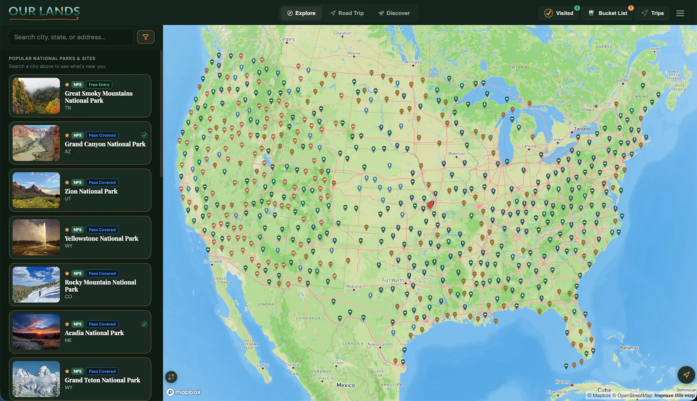The width and height of the screenshot is (697, 401).
Task: Open the filter options button
Action: (145, 37)
